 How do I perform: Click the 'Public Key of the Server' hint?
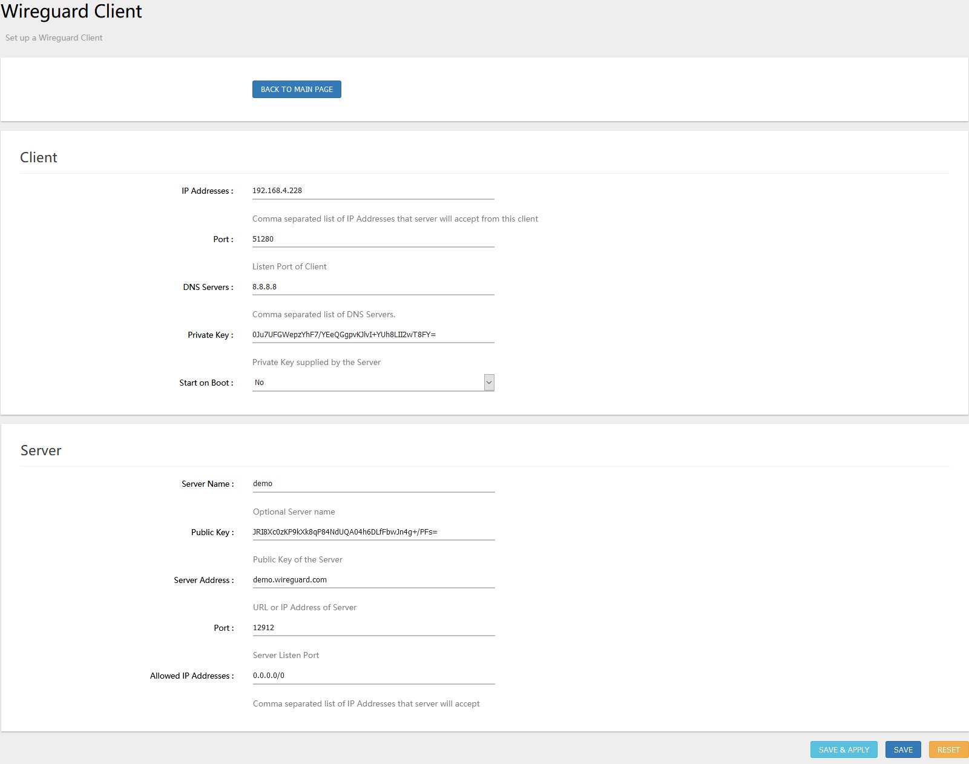(298, 559)
